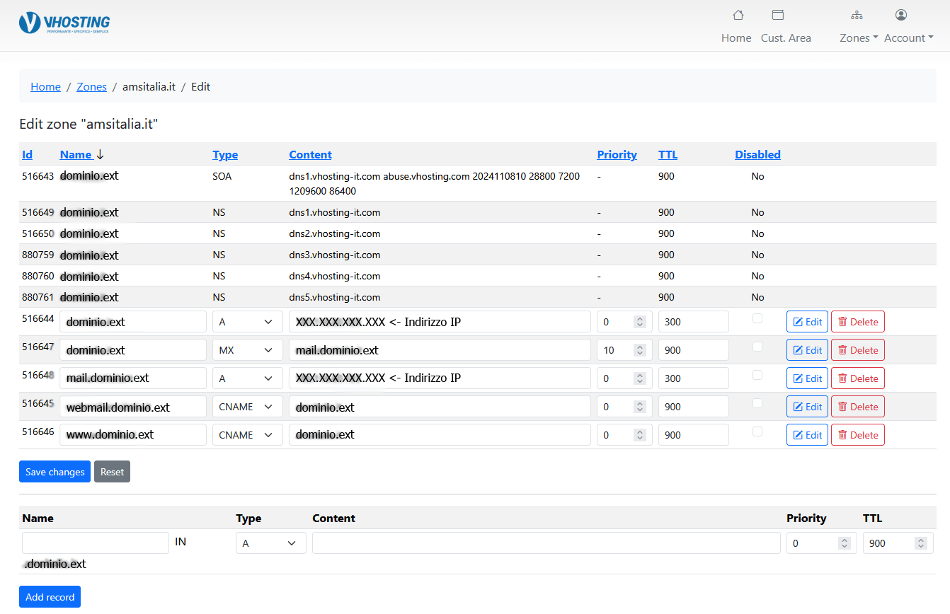The height and width of the screenshot is (614, 950).
Task: Sort table by Id column
Action: pos(28,155)
